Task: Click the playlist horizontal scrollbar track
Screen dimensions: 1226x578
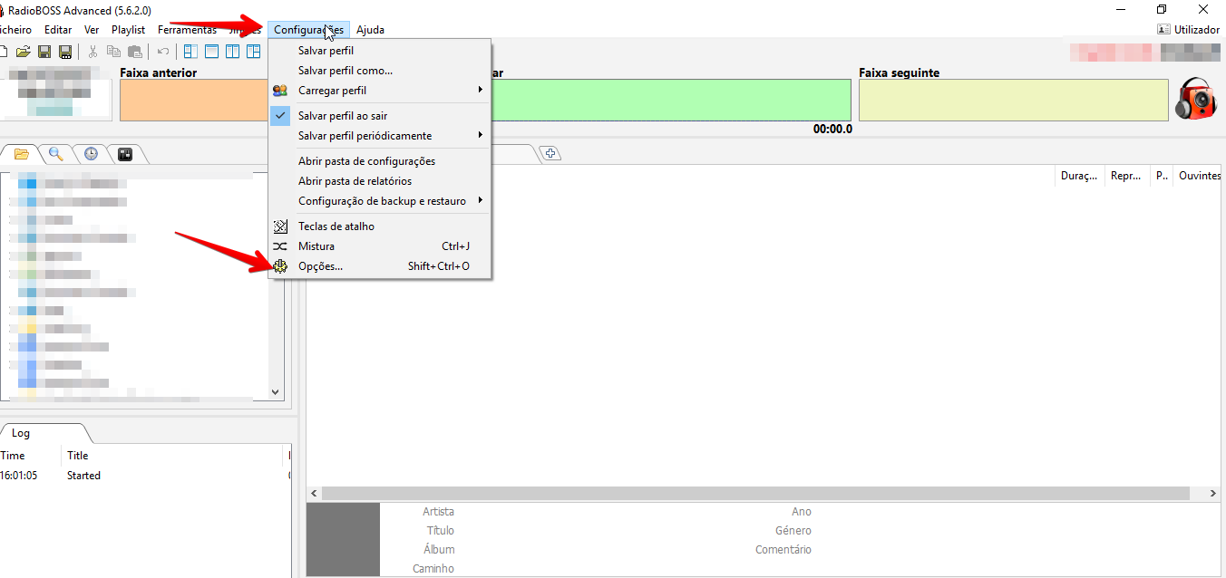Action: pos(755,494)
